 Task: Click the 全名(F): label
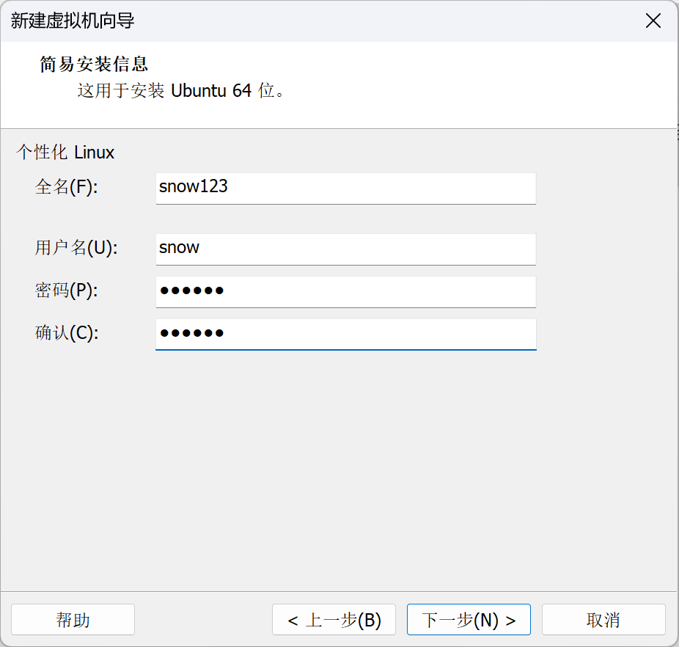[66, 187]
